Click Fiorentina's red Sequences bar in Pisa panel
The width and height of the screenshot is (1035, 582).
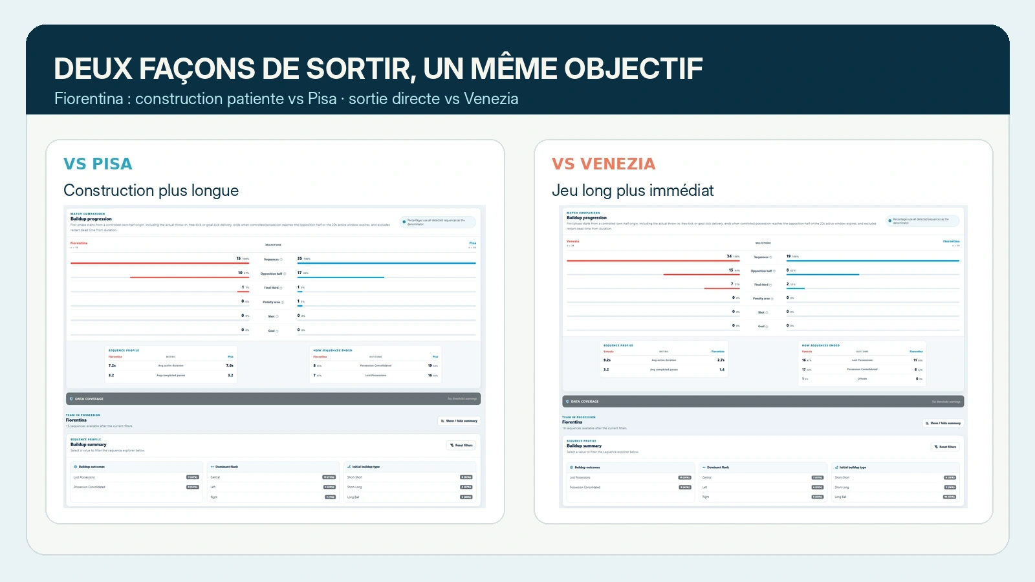point(160,263)
